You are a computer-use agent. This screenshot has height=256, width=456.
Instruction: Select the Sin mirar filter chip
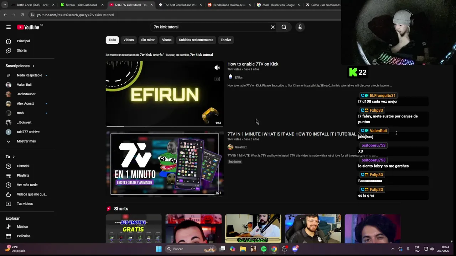pos(148,40)
